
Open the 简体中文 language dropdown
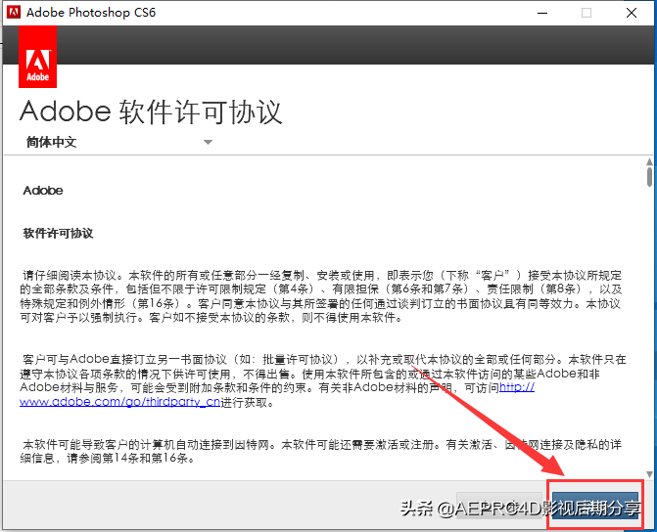pyautogui.click(x=119, y=142)
